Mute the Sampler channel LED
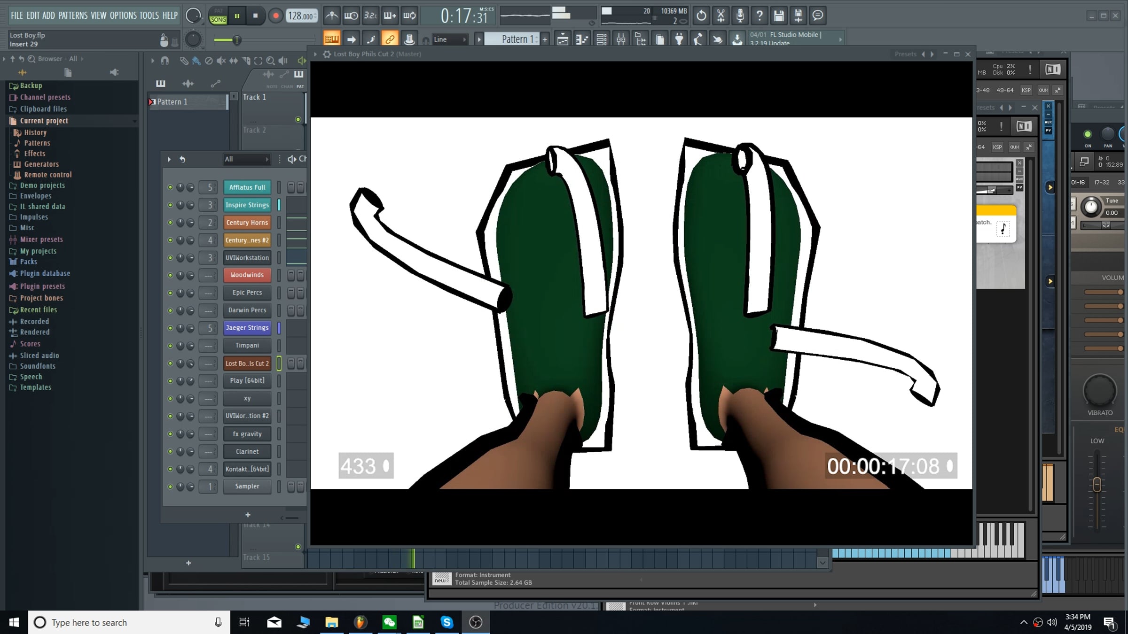The image size is (1128, 634). pos(170,487)
